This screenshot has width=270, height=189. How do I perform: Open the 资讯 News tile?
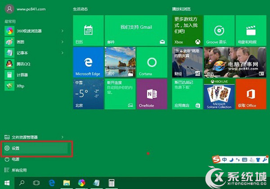click(235, 62)
